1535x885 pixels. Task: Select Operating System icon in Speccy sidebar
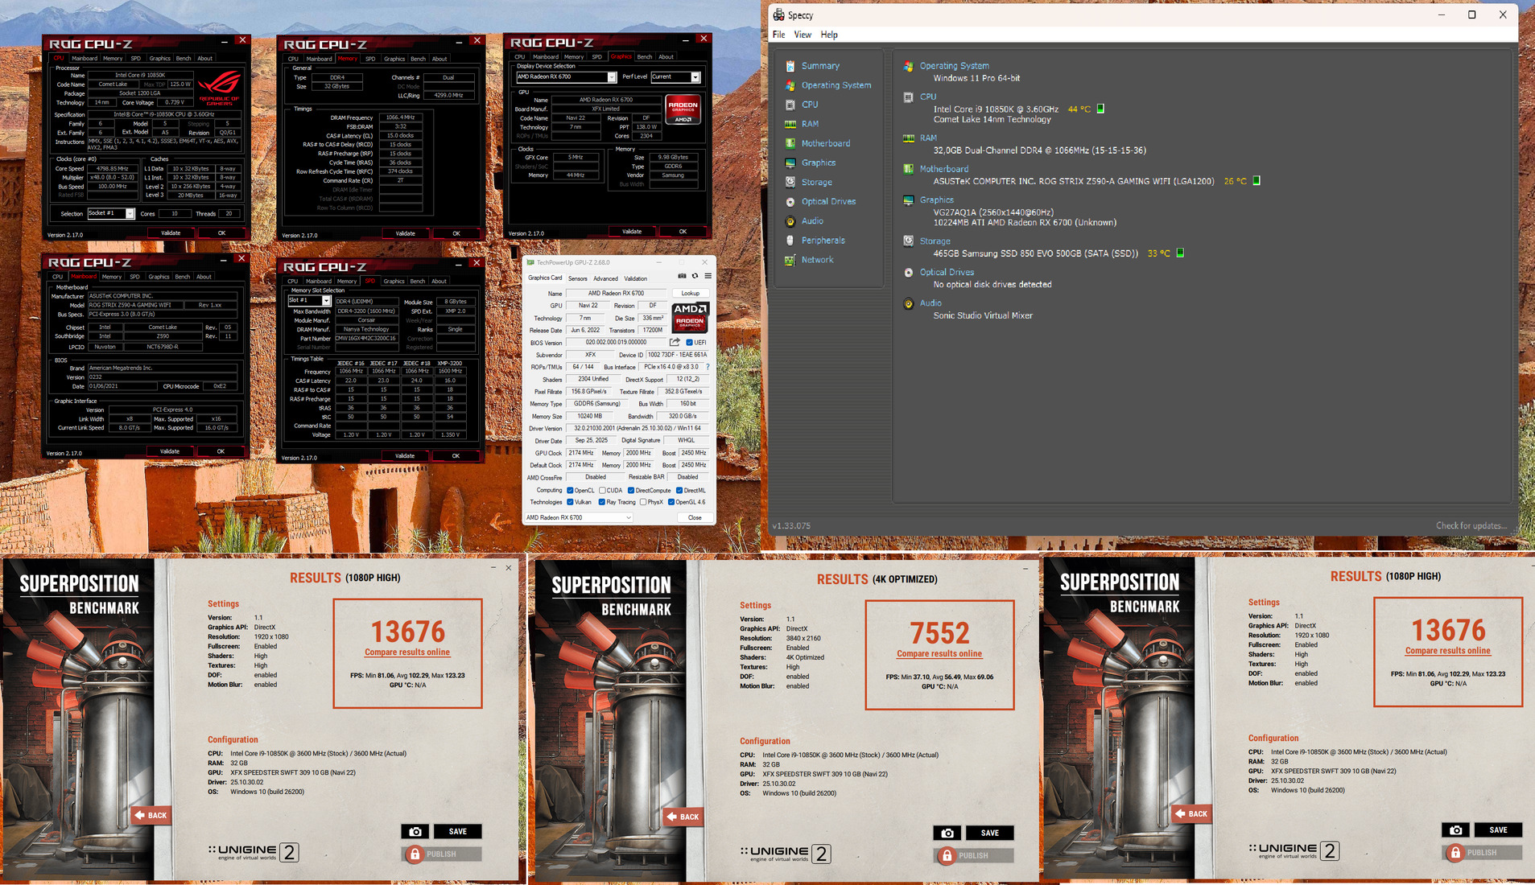coord(790,85)
